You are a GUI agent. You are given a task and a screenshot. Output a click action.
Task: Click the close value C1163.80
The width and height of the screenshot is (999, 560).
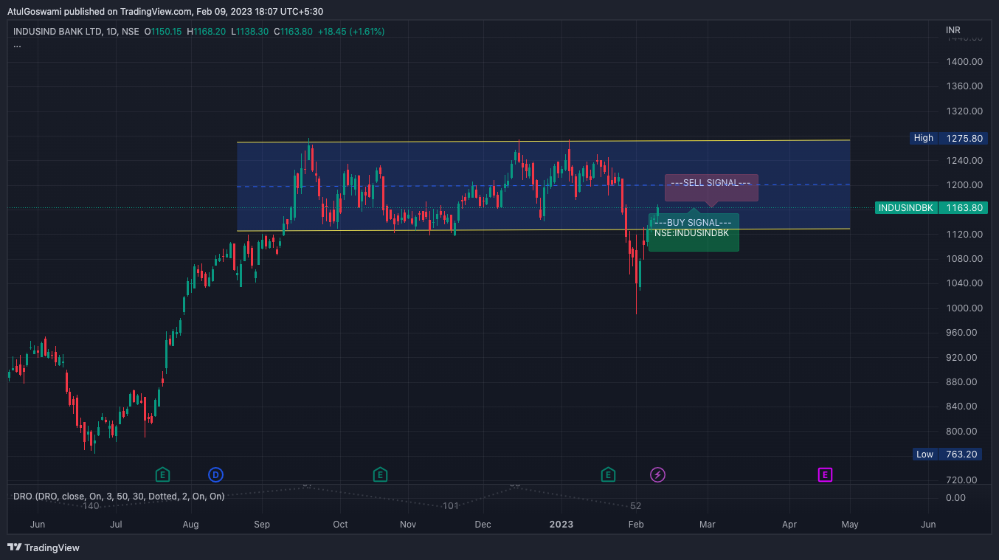tap(293, 32)
